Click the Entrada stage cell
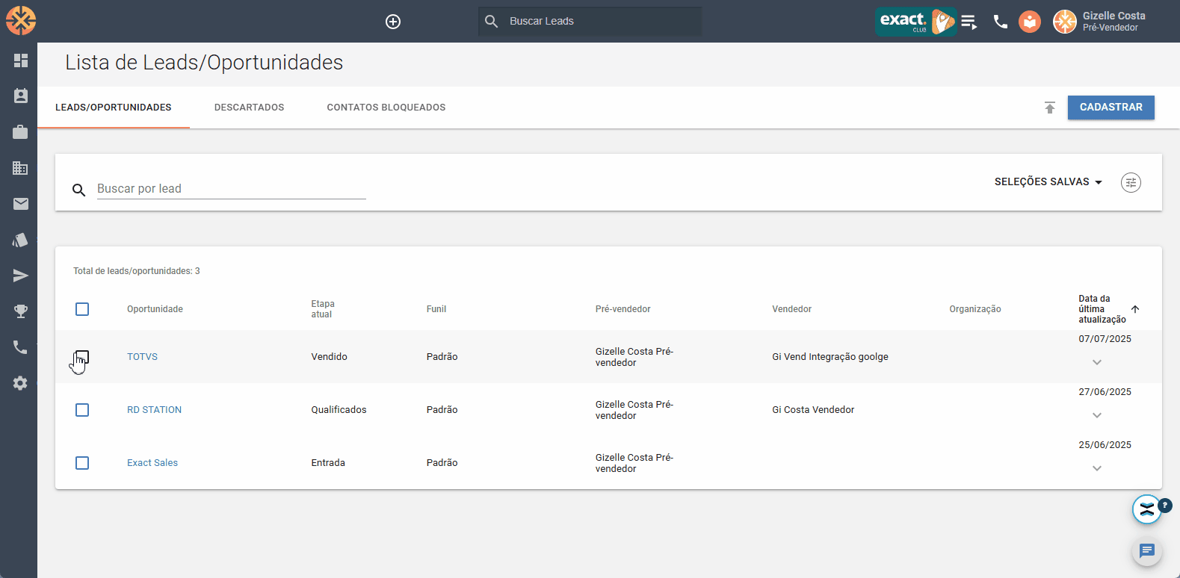 click(328, 463)
